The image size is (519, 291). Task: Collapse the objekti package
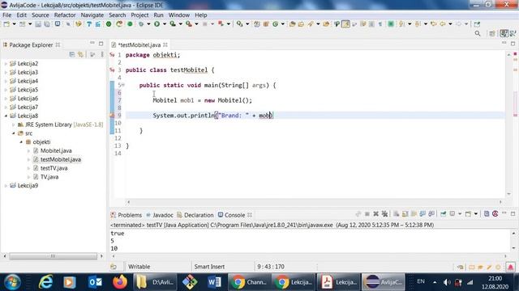click(21, 142)
